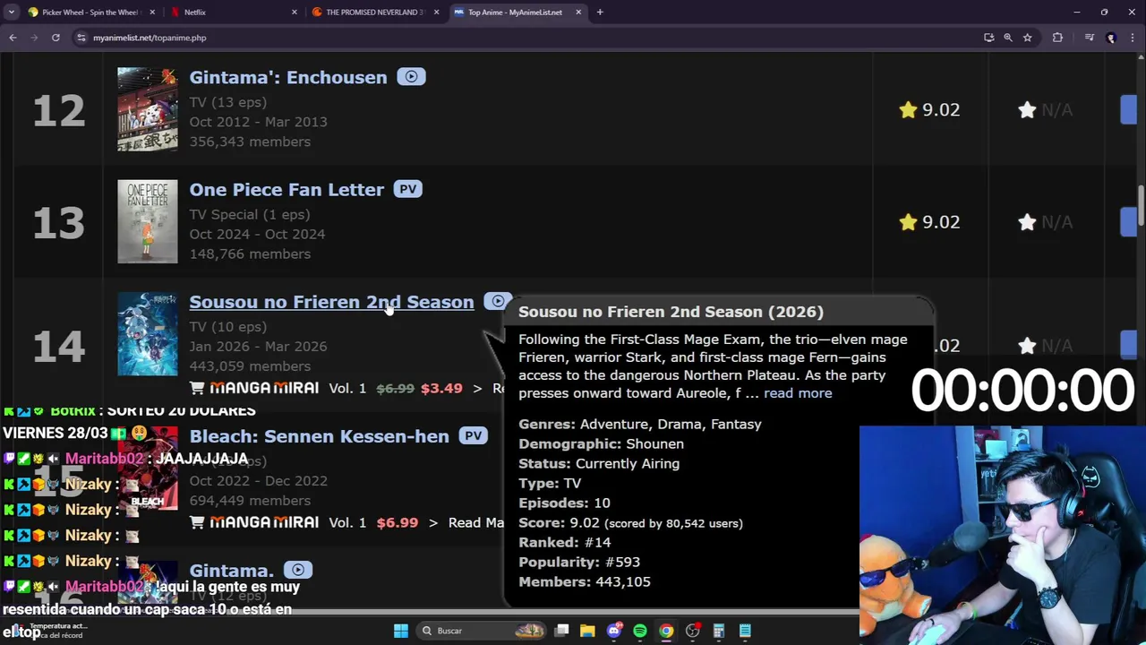This screenshot has width=1146, height=645.
Task: Open Task View on the taskbar
Action: [x=561, y=631]
